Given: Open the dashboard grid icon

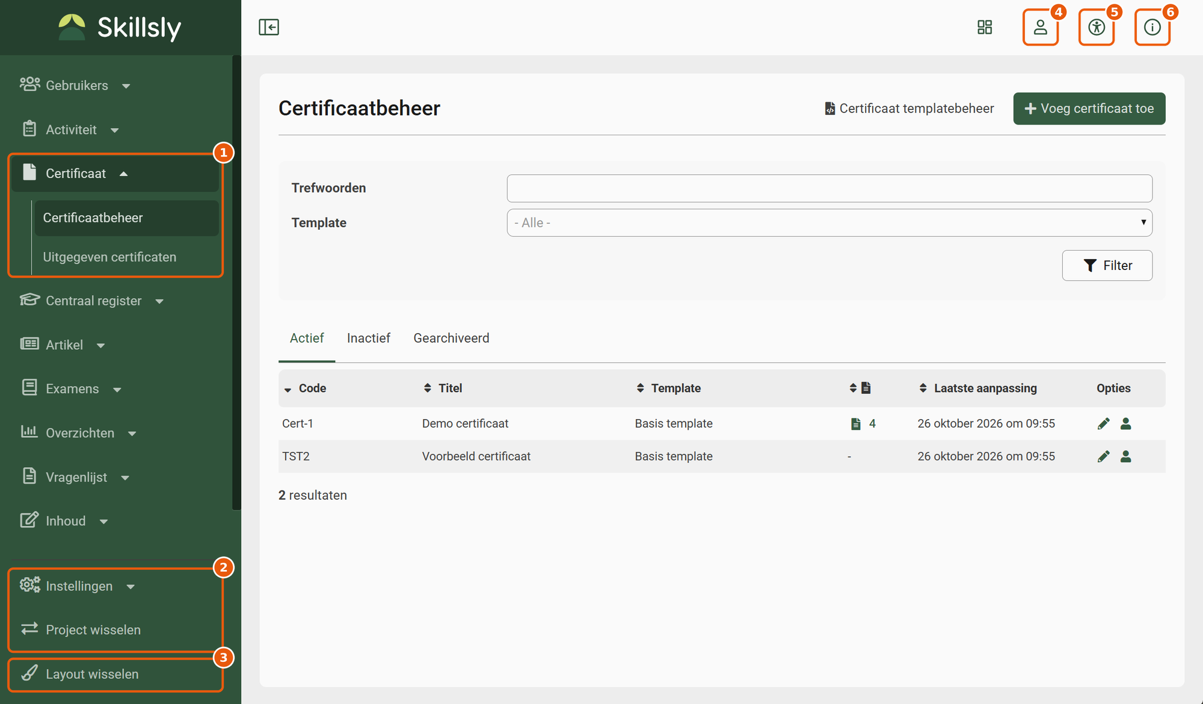Looking at the screenshot, I should 985,27.
